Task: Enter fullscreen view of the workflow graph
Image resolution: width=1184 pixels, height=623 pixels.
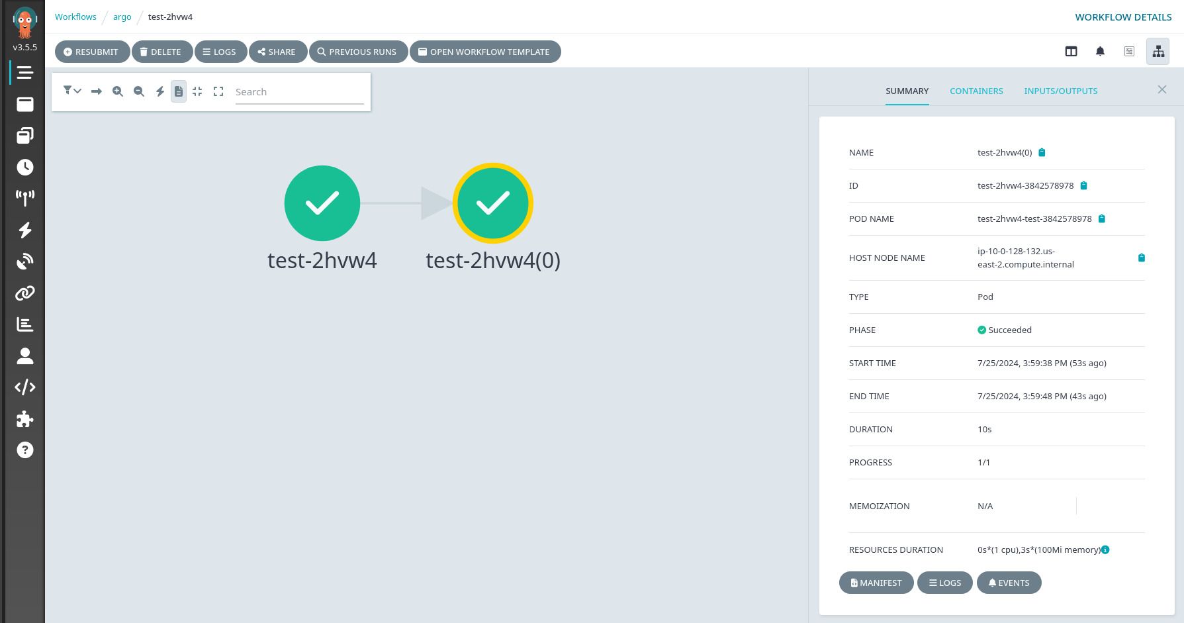Action: (218, 91)
